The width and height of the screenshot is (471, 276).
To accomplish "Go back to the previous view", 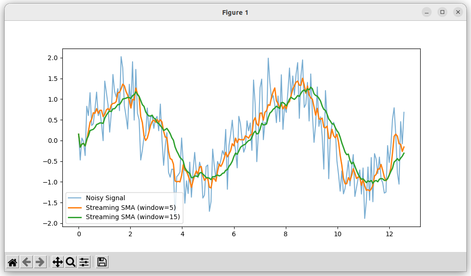I will pyautogui.click(x=26, y=262).
